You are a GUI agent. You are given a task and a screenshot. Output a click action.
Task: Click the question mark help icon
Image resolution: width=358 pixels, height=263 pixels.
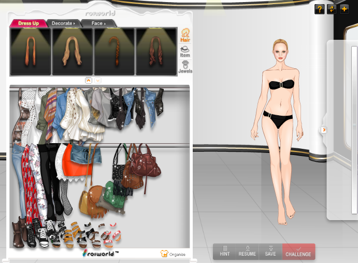320,9
